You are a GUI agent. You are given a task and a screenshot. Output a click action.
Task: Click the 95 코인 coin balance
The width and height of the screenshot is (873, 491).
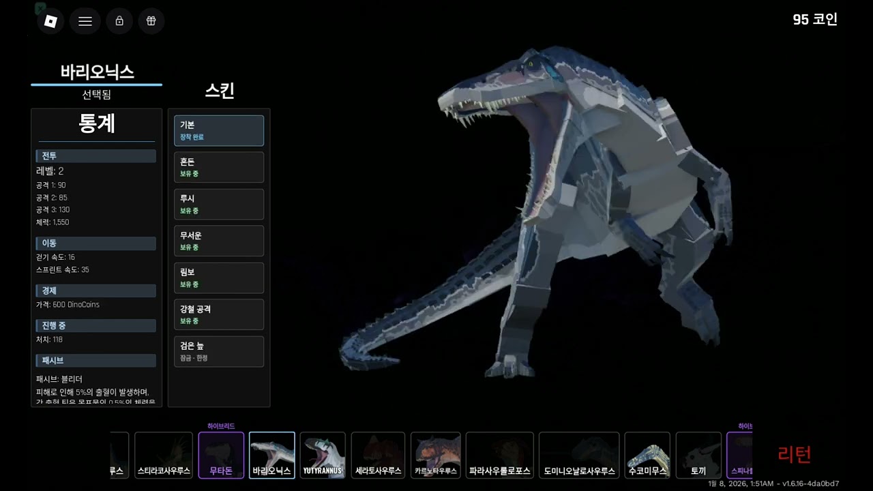(x=815, y=20)
